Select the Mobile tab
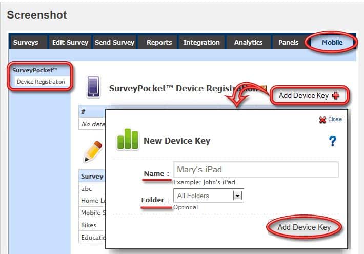364x254 pixels. click(332, 42)
